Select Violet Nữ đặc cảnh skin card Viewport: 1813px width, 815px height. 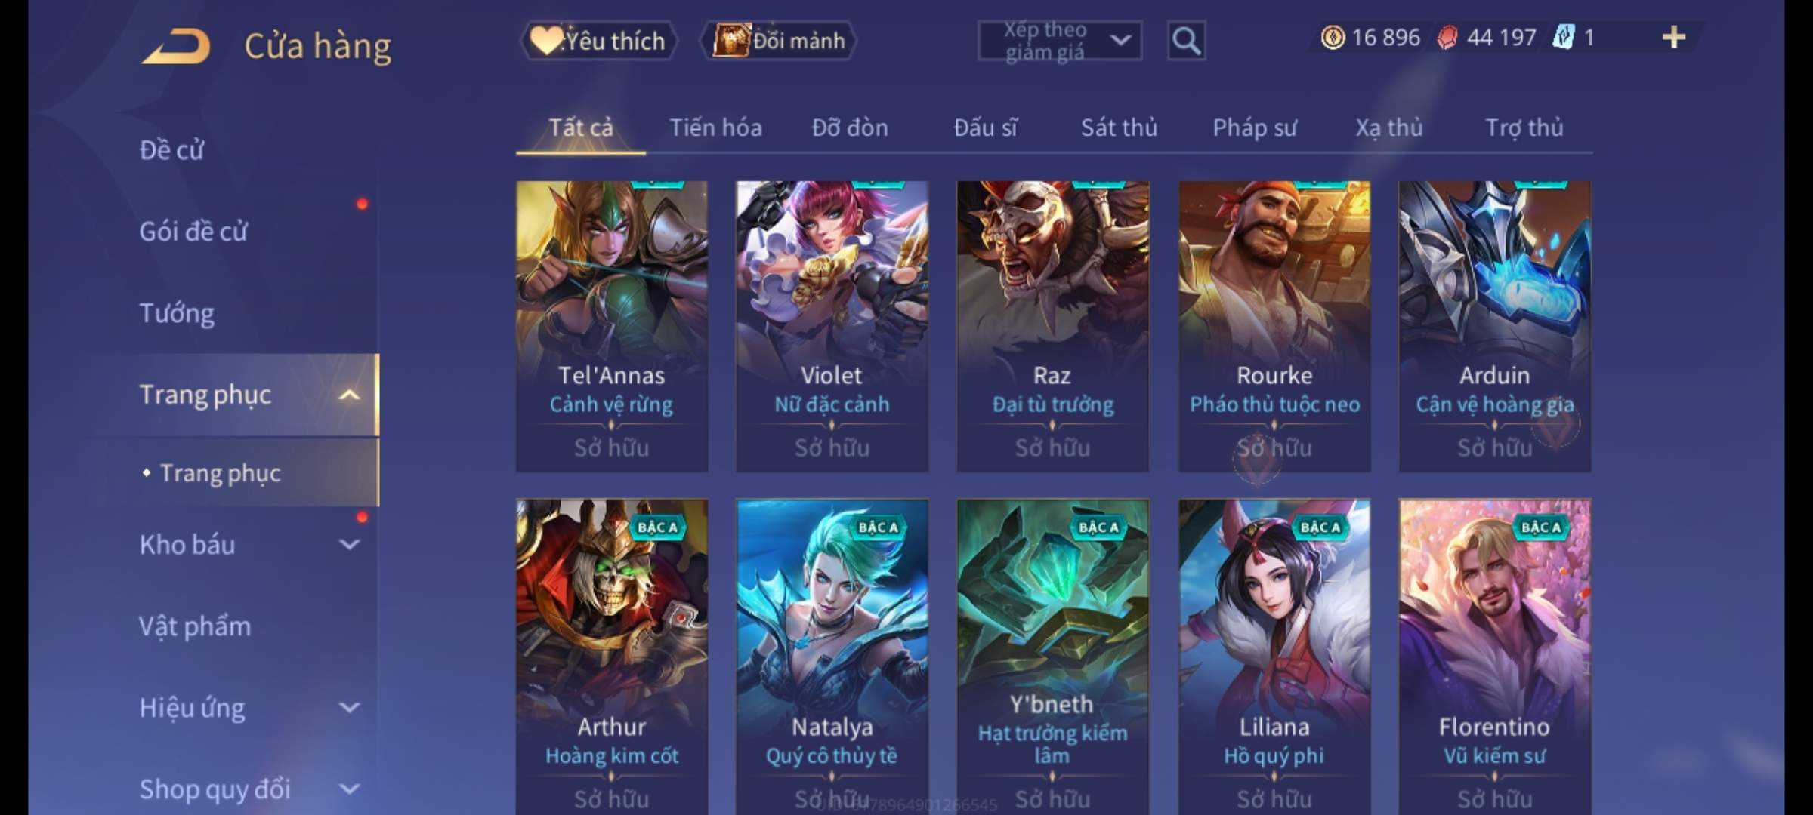click(x=832, y=327)
